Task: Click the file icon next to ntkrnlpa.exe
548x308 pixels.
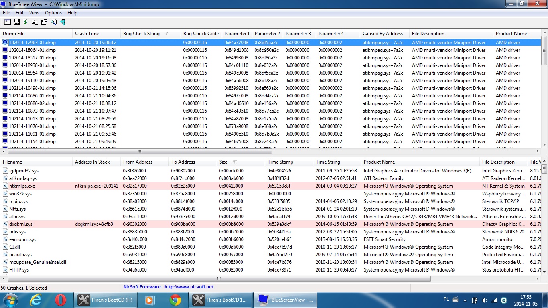Action: pos(5,186)
